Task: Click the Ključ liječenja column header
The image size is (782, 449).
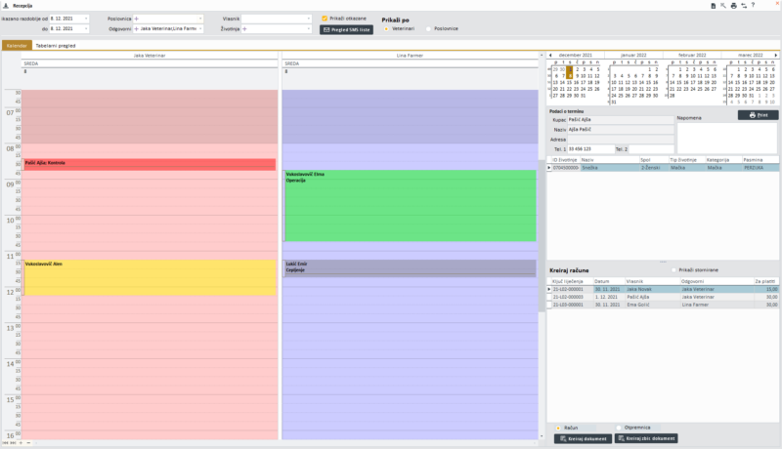Action: tap(572, 282)
